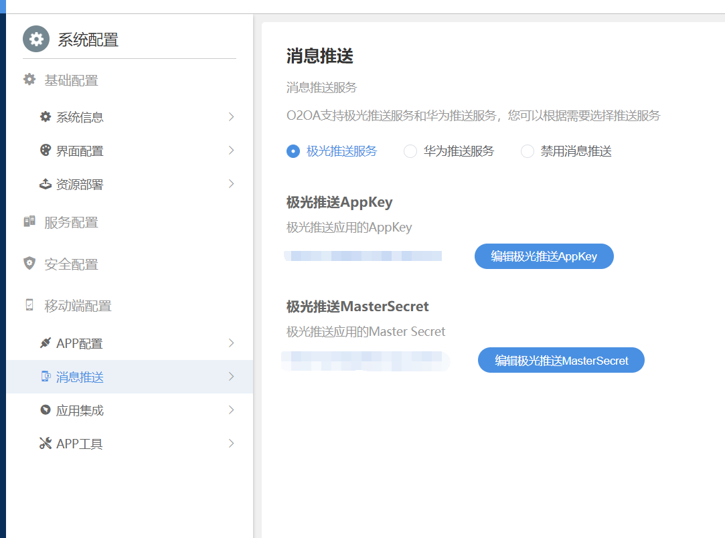Click the 服务配置 server icon
This screenshot has width=725, height=538.
(29, 221)
